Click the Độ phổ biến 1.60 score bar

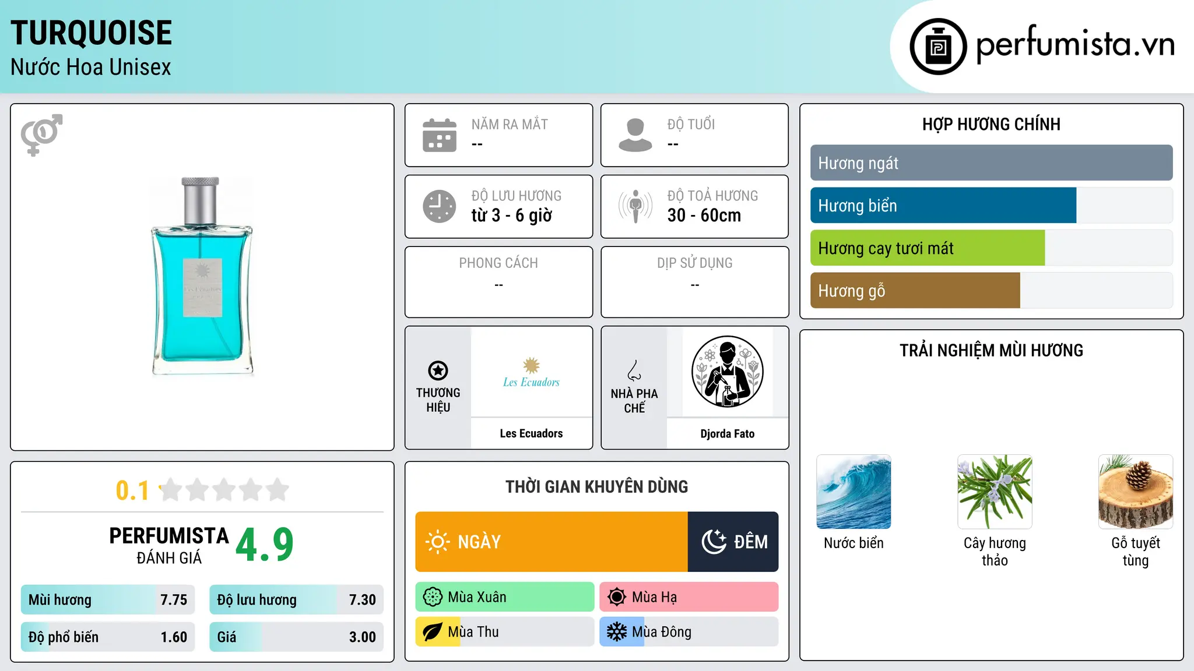coord(108,637)
